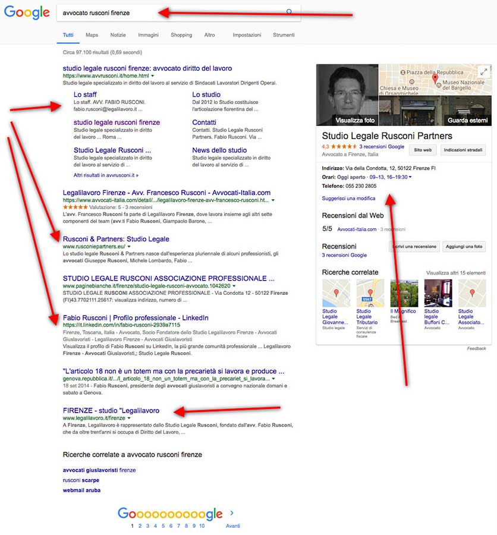Click related search rusconi scarpe
The width and height of the screenshot is (497, 535).
tap(81, 480)
